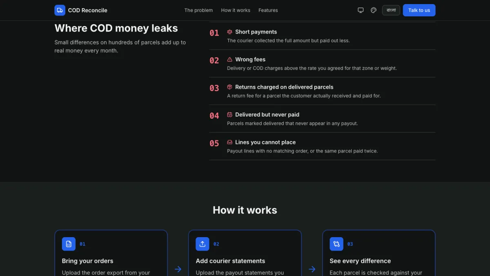
Task: Switch language to বাংলা
Action: tap(391, 10)
